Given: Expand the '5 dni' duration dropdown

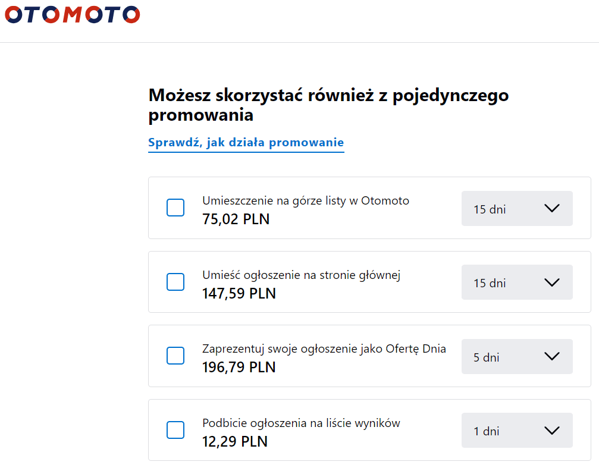Looking at the screenshot, I should pos(517,356).
